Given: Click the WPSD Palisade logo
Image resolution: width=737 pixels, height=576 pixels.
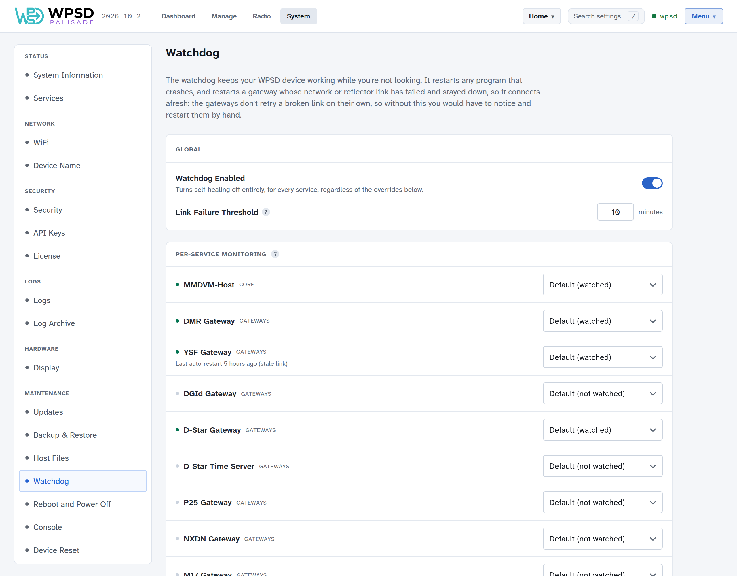Looking at the screenshot, I should (54, 16).
